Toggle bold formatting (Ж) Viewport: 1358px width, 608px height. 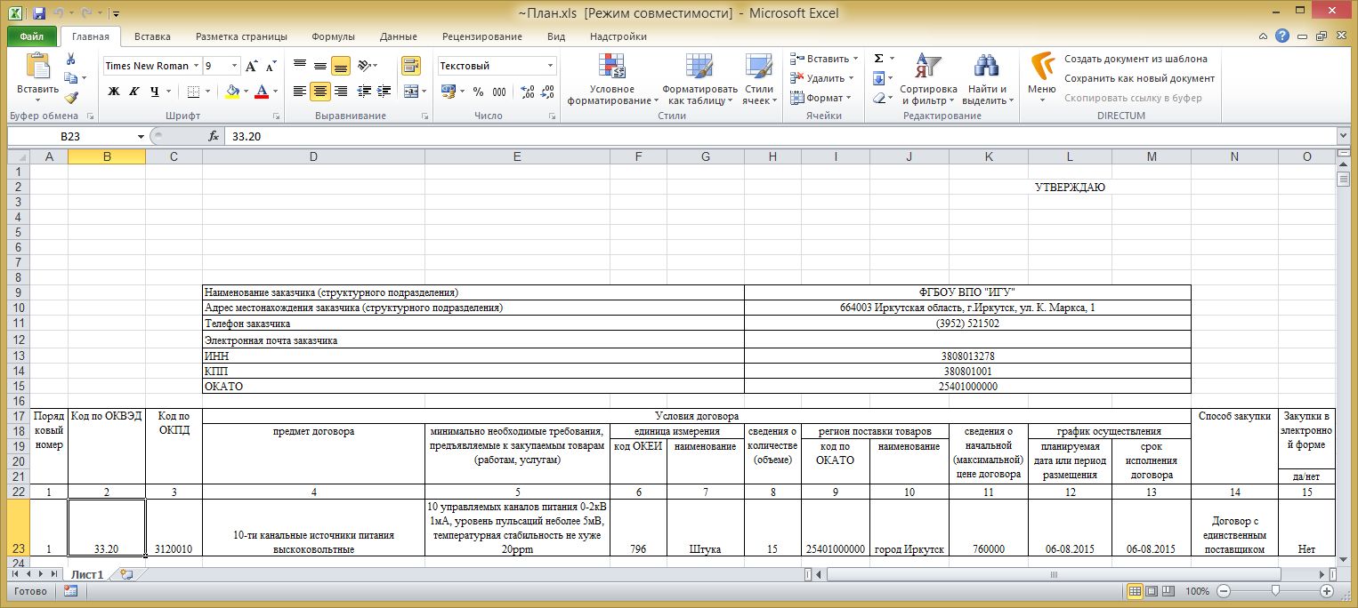pyautogui.click(x=113, y=92)
